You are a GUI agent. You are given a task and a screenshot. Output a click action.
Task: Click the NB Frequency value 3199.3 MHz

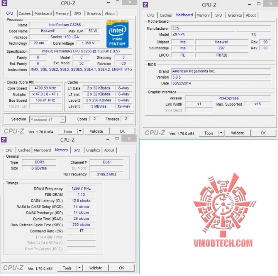(107, 174)
